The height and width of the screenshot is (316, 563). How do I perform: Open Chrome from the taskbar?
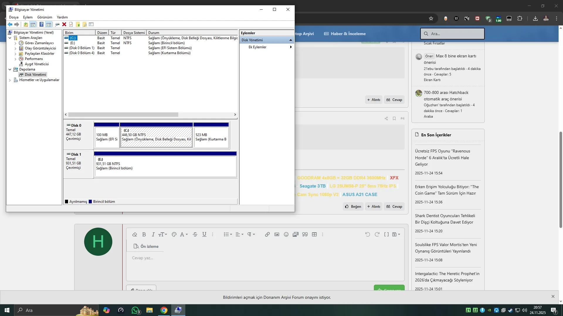(164, 310)
